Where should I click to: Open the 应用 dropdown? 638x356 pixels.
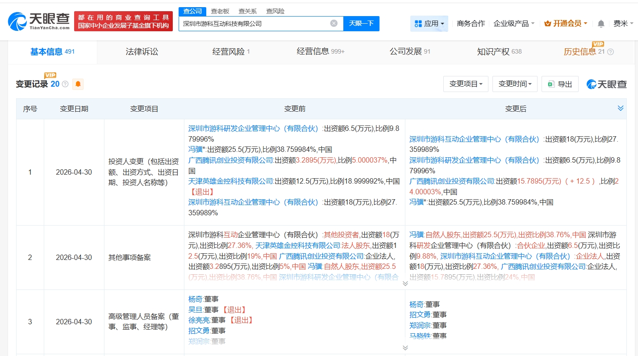[429, 24]
